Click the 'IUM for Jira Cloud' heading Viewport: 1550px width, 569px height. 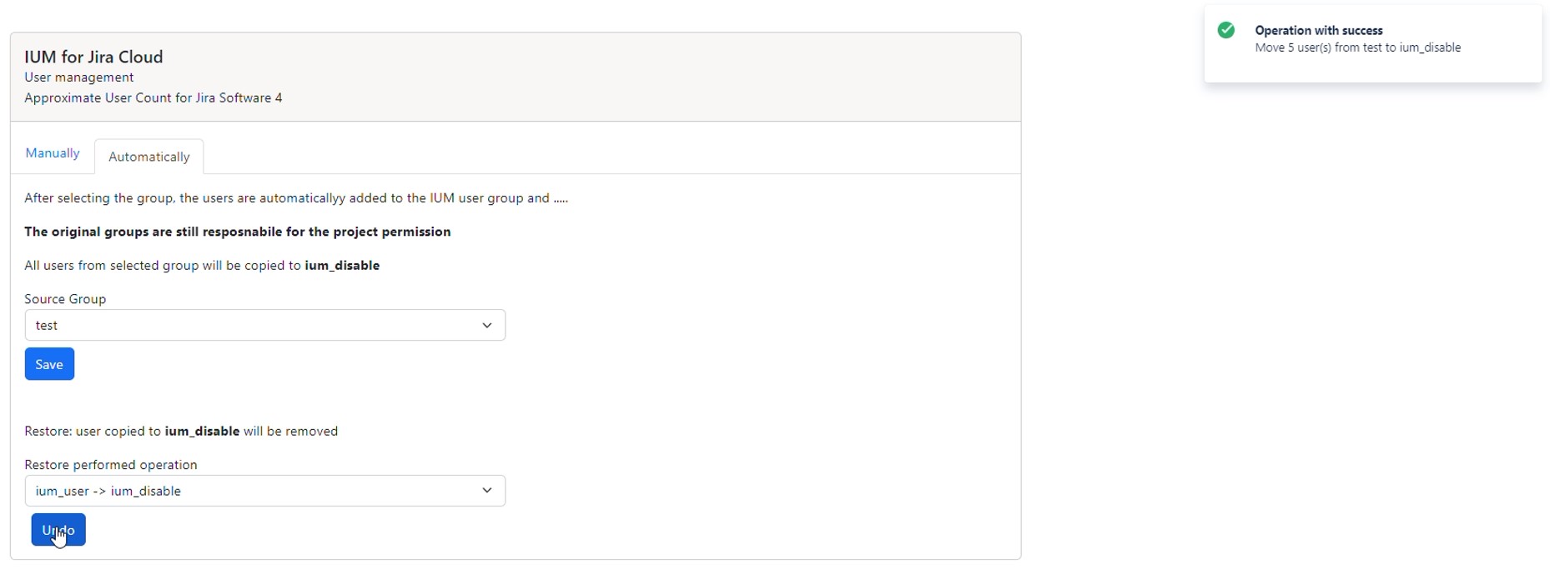[93, 57]
